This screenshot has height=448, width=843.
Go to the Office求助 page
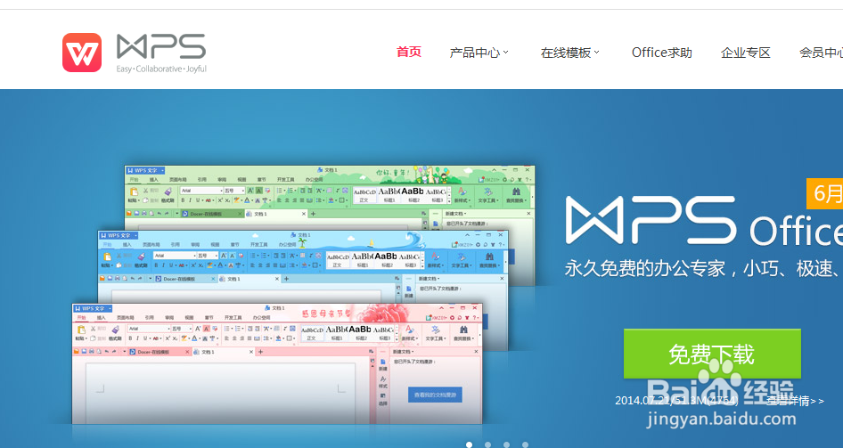662,53
